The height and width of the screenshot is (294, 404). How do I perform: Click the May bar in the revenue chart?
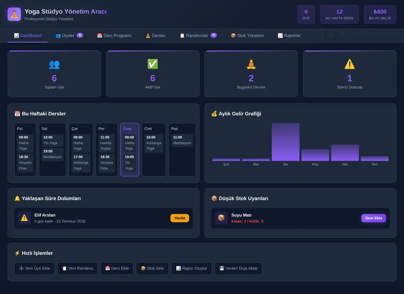click(315, 155)
